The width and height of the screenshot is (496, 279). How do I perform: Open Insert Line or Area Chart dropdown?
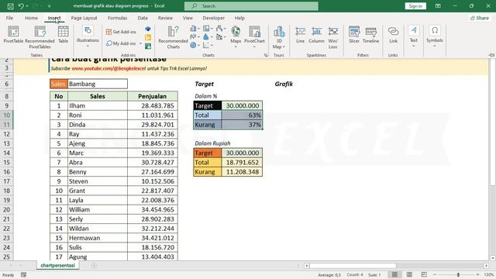point(195,36)
